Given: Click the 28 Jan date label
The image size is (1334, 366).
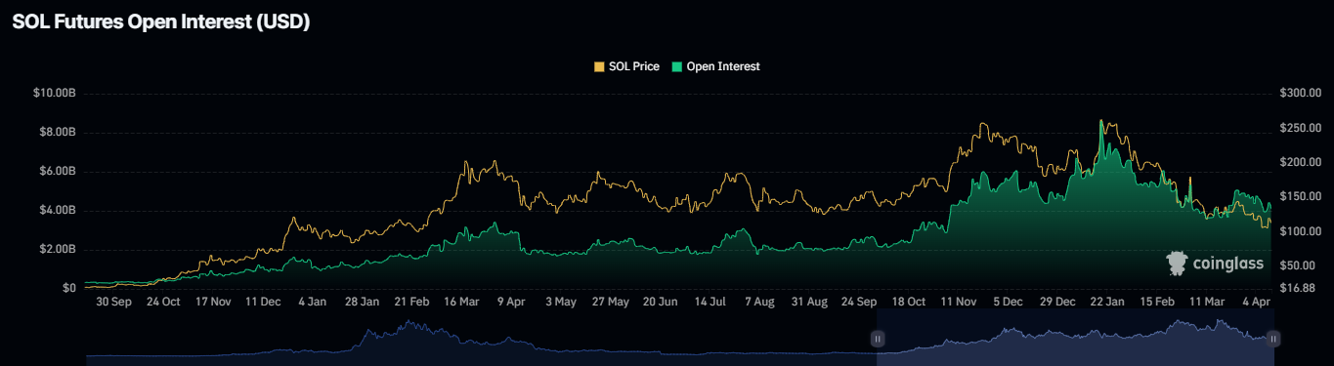Looking at the screenshot, I should (363, 303).
